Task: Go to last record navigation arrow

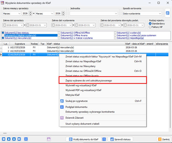Action: (x=18, y=139)
